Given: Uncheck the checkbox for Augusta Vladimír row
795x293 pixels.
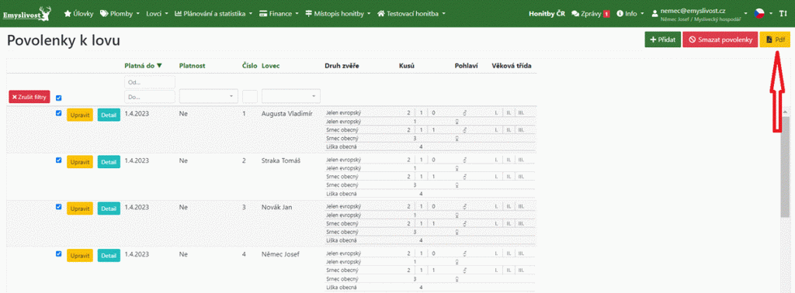Looking at the screenshot, I should [58, 113].
